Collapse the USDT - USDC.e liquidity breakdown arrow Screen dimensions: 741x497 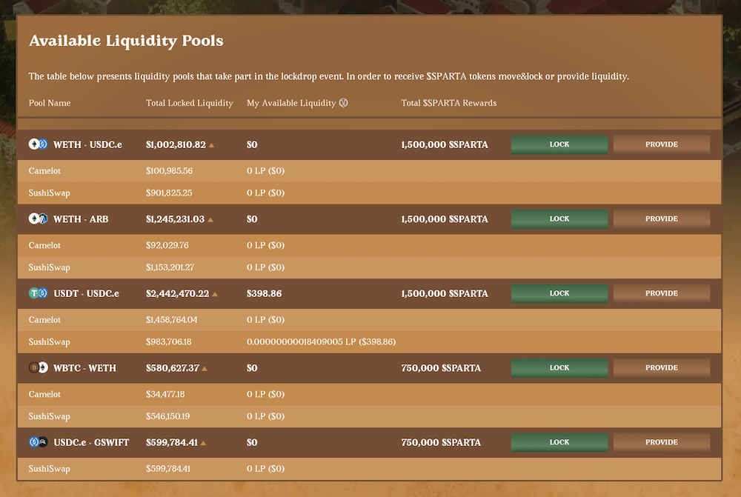(215, 294)
